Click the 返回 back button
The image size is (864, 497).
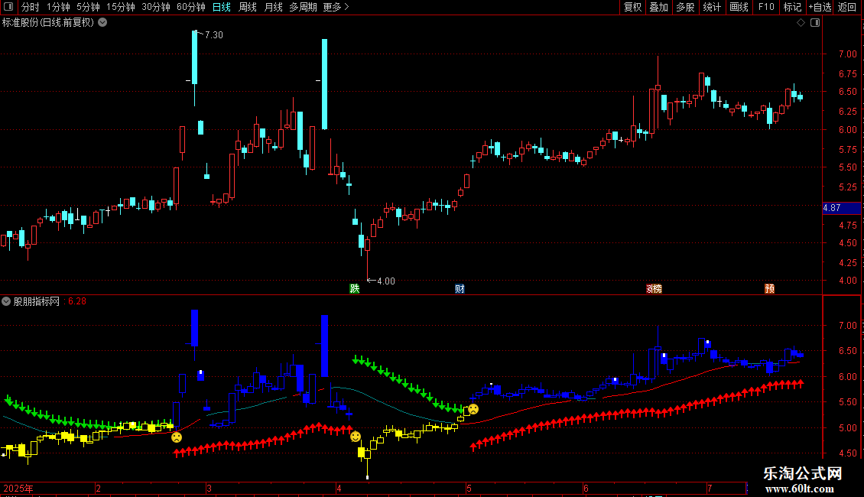click(847, 7)
